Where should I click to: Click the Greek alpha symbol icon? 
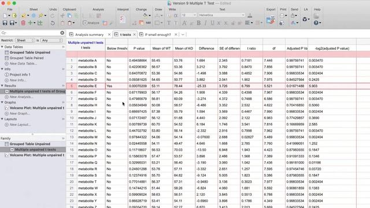(x=176, y=16)
